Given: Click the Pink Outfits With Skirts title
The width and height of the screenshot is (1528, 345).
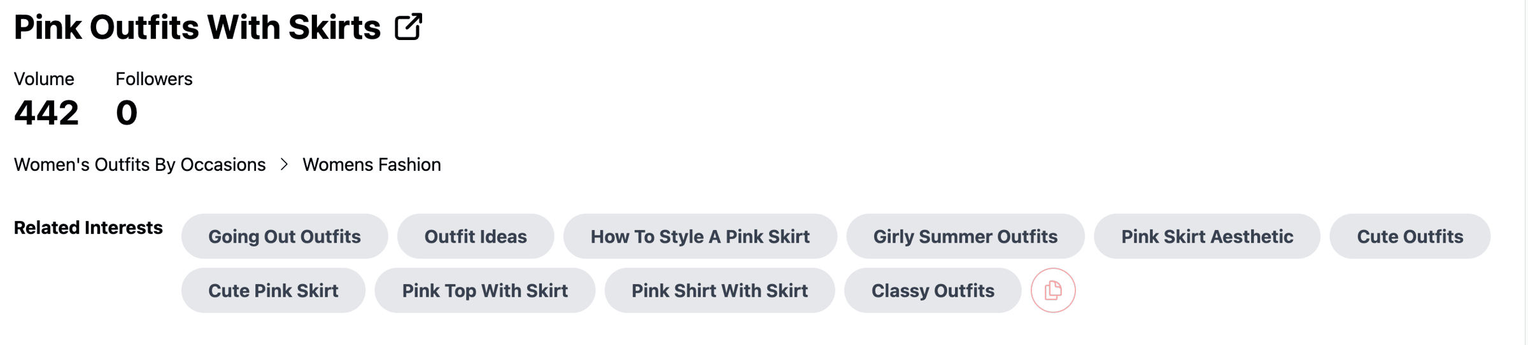Looking at the screenshot, I should point(197,27).
